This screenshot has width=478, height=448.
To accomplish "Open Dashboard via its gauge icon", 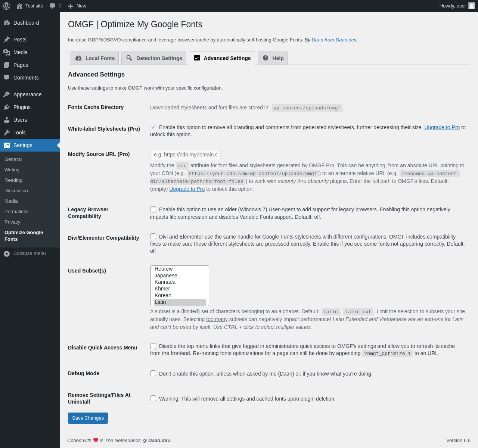I will point(7,23).
